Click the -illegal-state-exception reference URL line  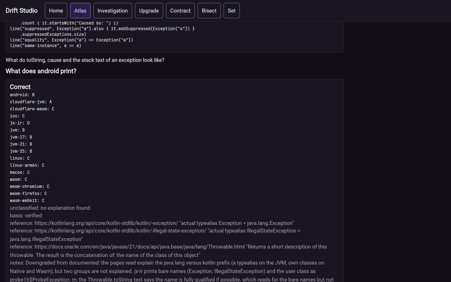pyautogui.click(x=155, y=235)
